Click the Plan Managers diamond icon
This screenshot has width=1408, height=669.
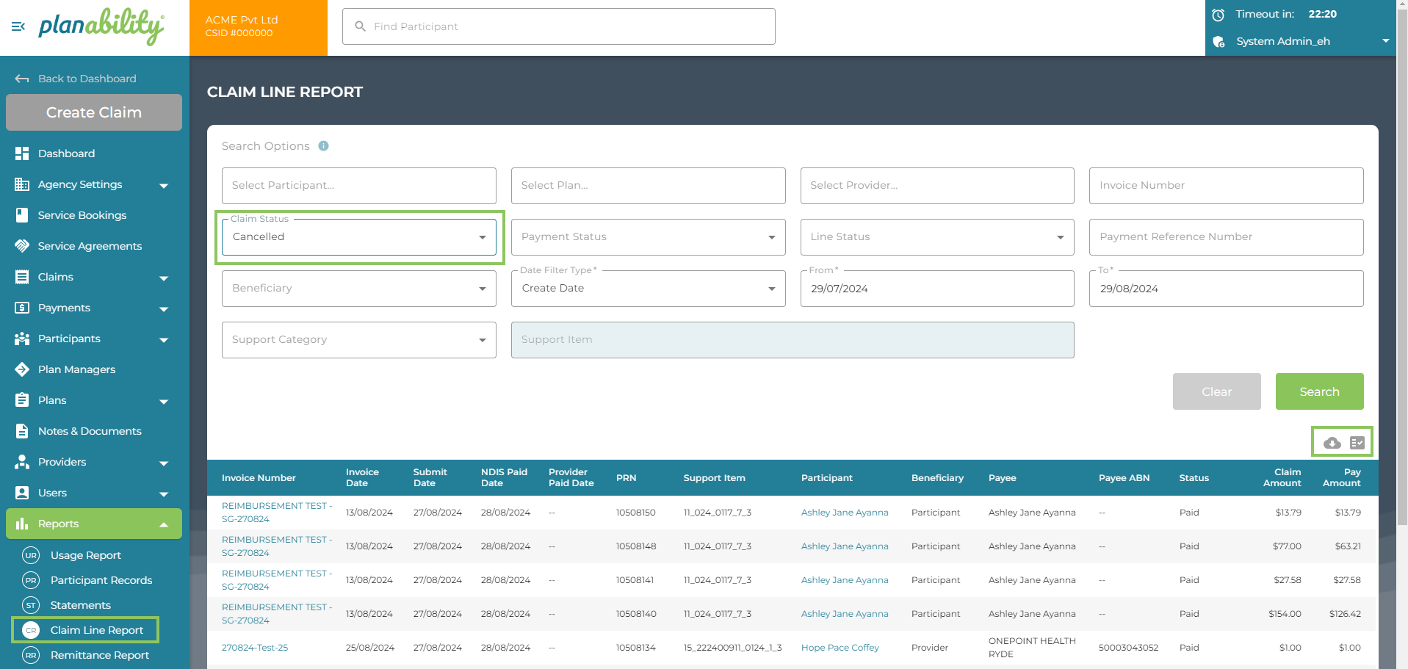coord(22,369)
